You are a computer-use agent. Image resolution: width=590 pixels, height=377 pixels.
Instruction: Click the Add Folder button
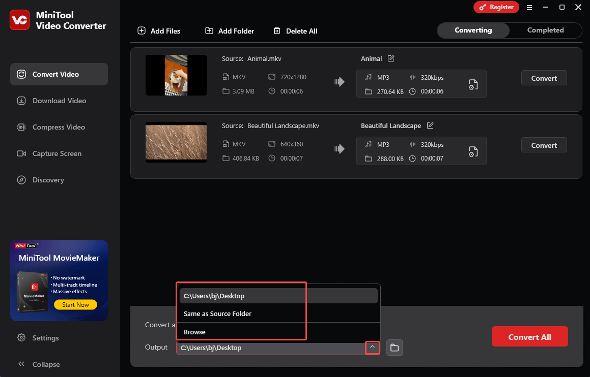pos(230,31)
